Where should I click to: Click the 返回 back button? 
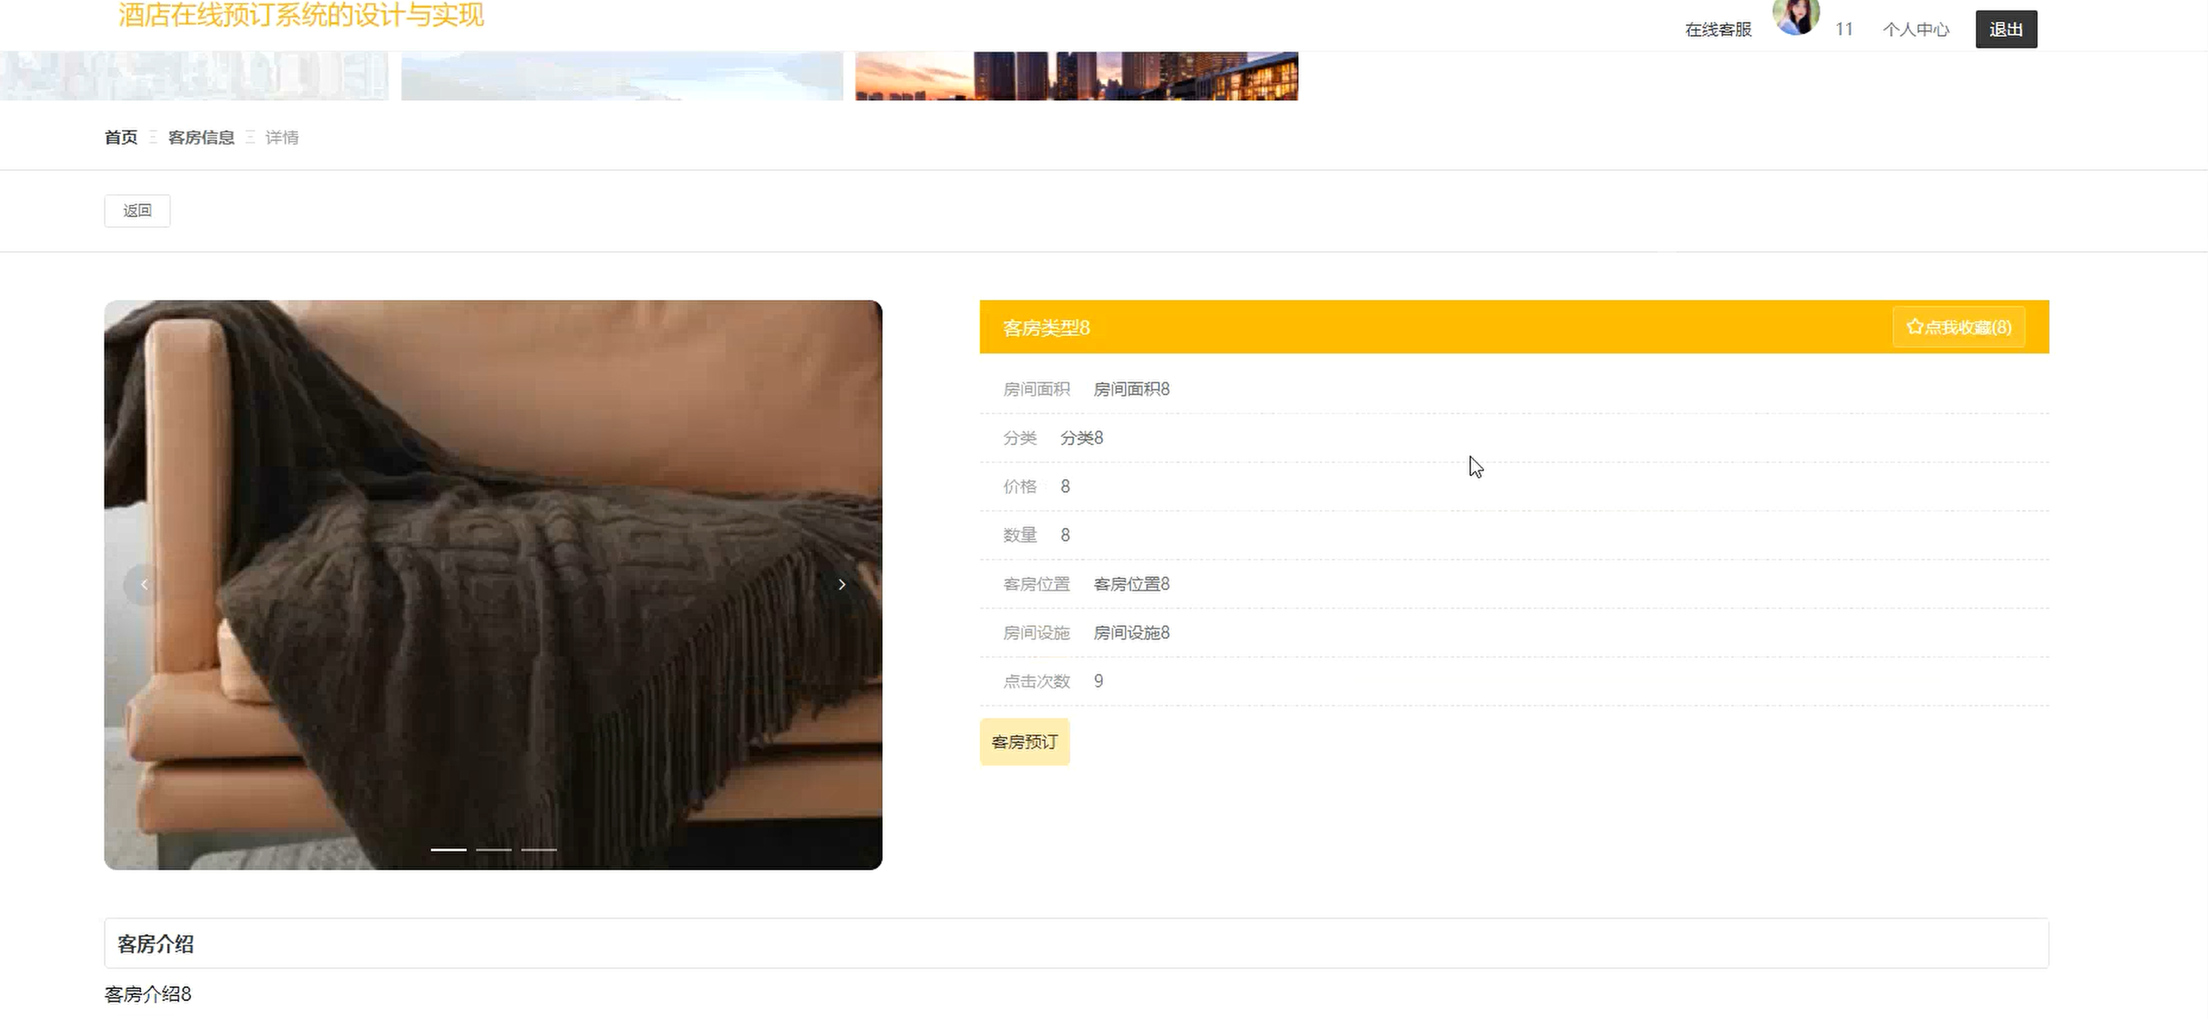137,211
